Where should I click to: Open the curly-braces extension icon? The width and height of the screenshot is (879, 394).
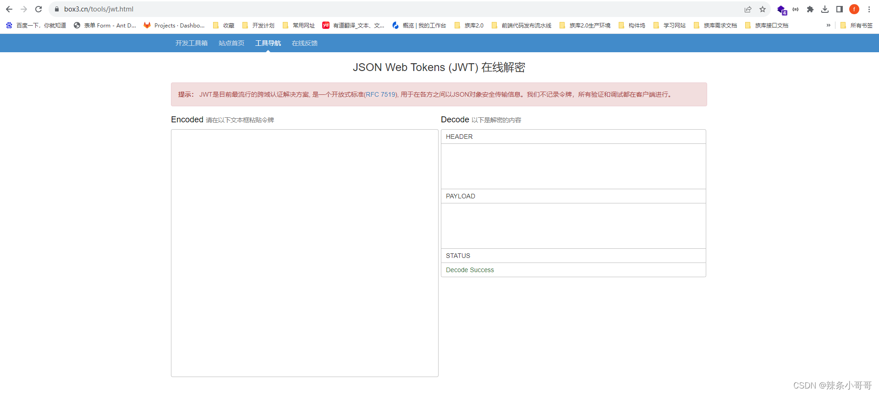tap(796, 9)
